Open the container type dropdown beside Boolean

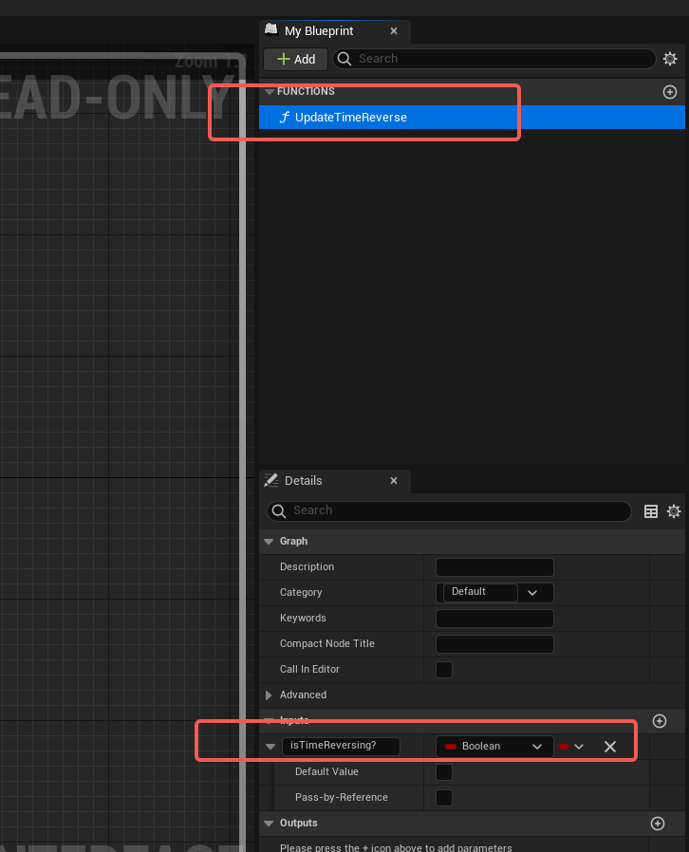(x=571, y=747)
